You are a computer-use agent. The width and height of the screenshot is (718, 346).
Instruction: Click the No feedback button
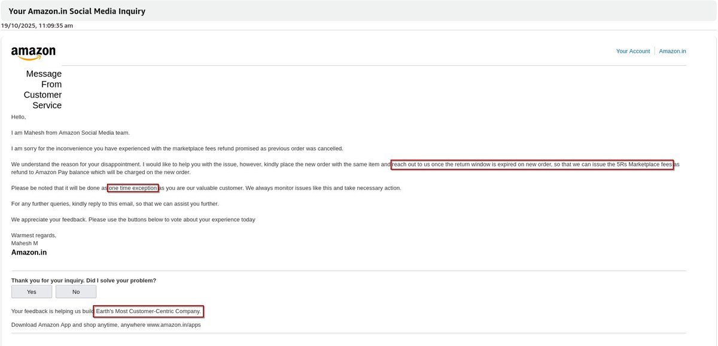coord(76,292)
